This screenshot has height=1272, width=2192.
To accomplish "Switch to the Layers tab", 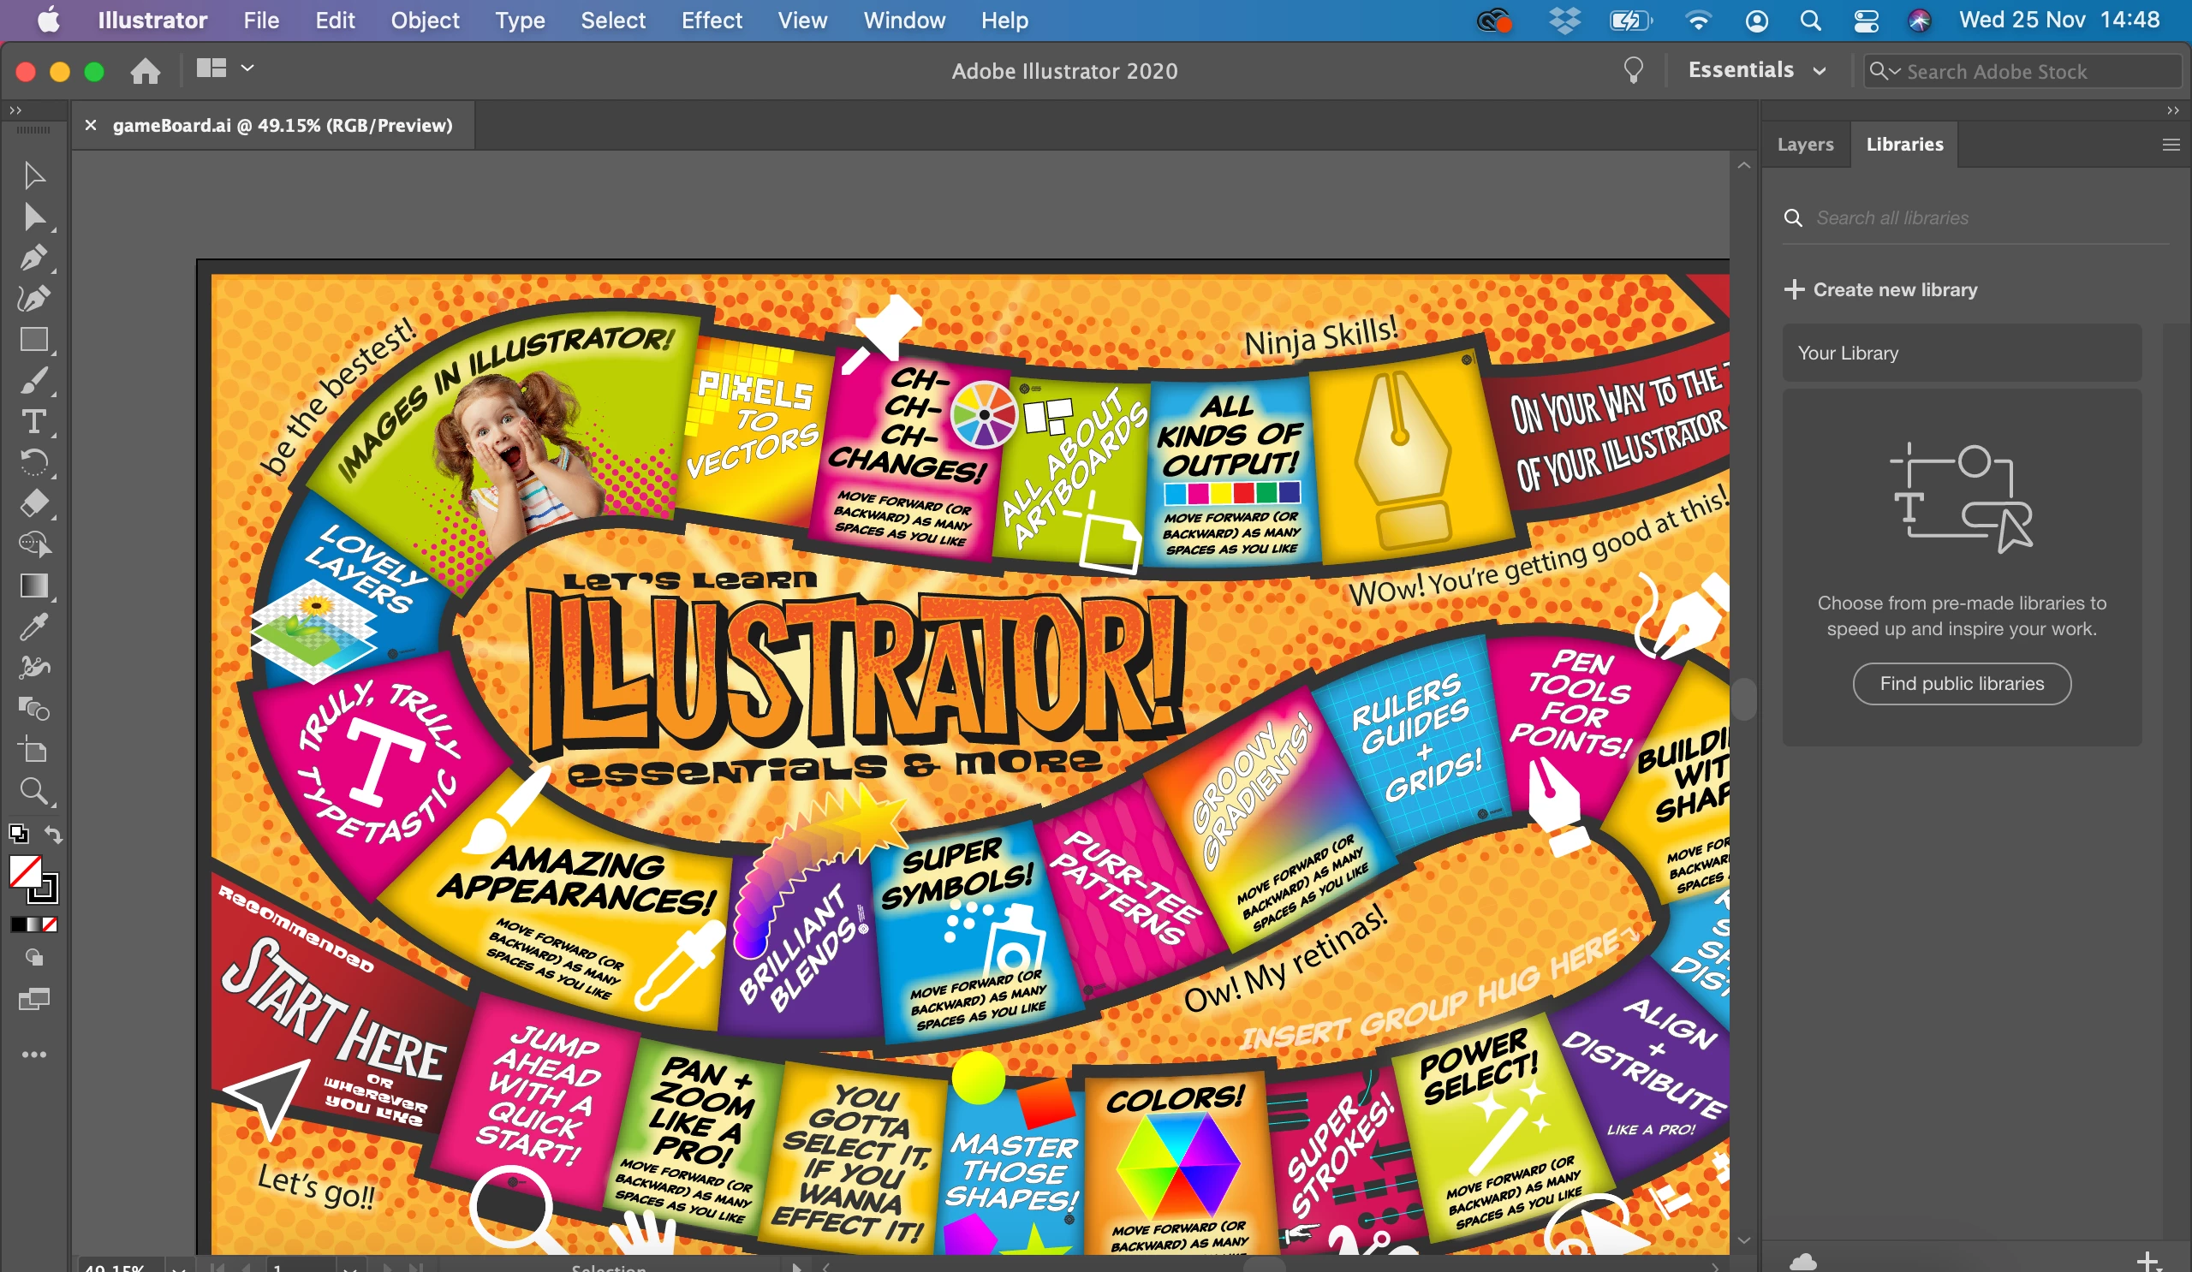I will pyautogui.click(x=1805, y=145).
